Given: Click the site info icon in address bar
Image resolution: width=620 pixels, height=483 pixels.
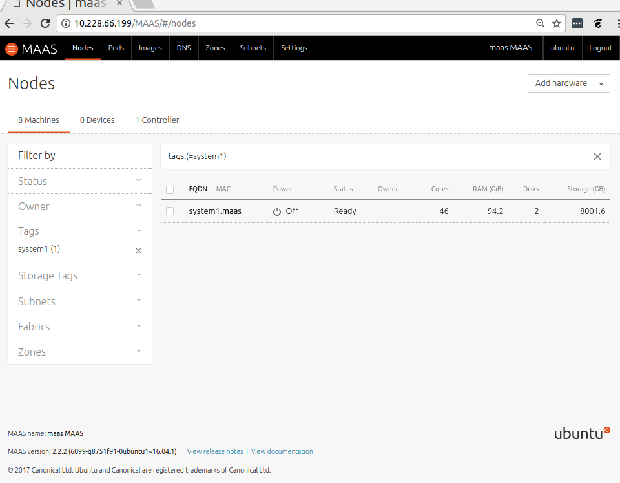Looking at the screenshot, I should [66, 23].
